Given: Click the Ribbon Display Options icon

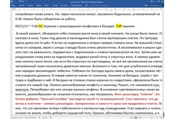Looking at the screenshot, I should (152, 1).
